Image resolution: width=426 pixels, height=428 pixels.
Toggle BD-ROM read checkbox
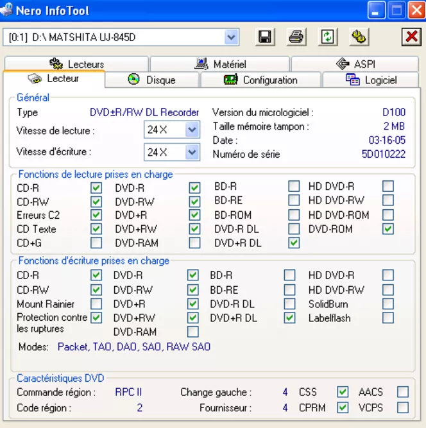pos(294,215)
